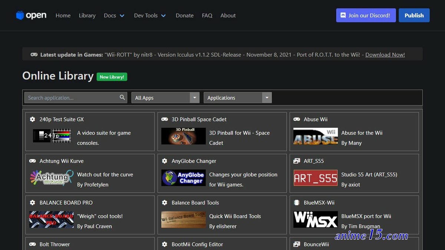Open the ABUSE banner thumbnail

click(316, 136)
